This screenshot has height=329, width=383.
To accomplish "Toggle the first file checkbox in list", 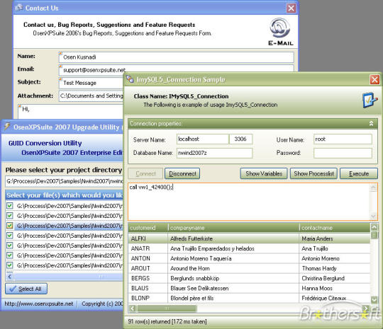I will [10, 206].
